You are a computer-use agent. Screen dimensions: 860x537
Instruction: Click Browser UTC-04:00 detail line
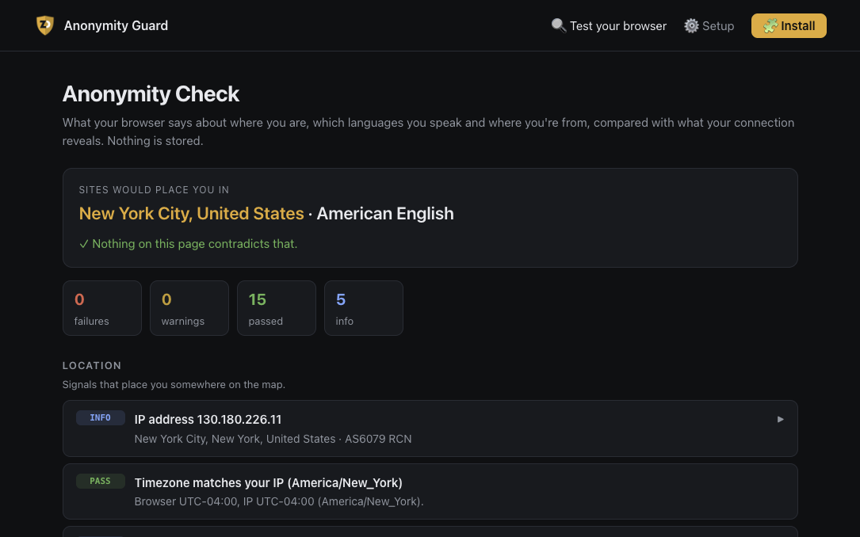click(279, 501)
